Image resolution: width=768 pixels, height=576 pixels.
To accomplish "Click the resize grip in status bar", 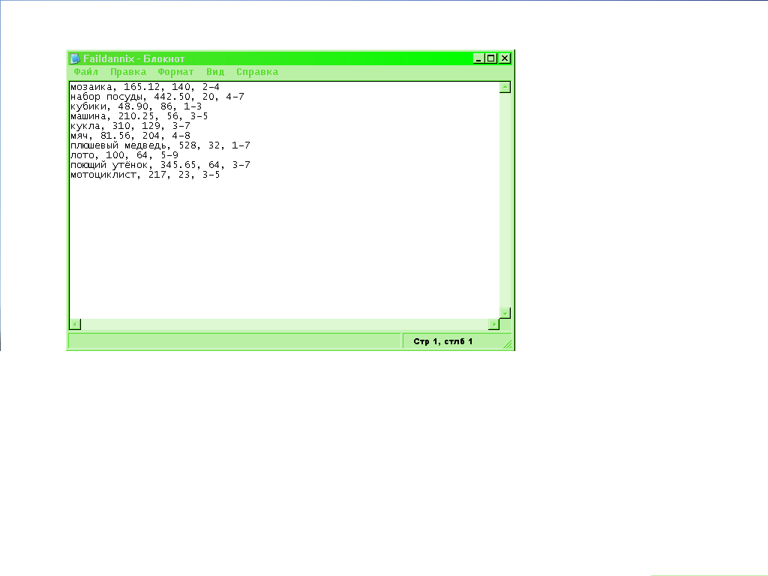I will (x=508, y=344).
